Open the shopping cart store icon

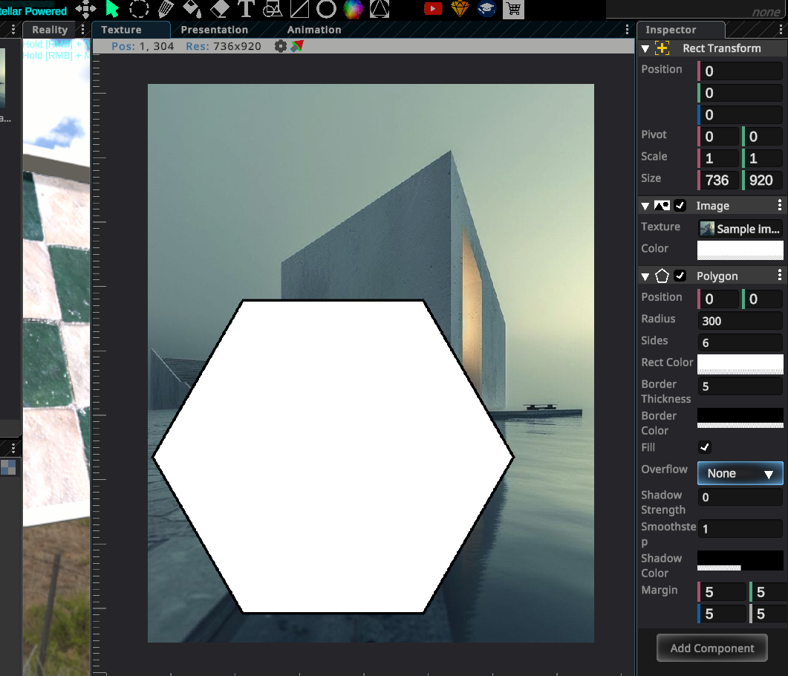pos(512,9)
